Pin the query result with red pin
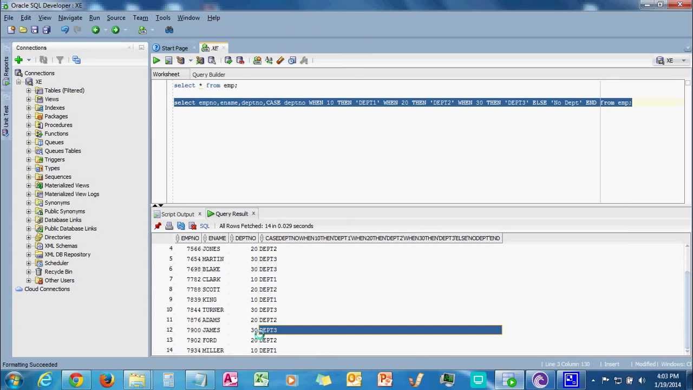This screenshot has height=390, width=693. click(x=158, y=226)
